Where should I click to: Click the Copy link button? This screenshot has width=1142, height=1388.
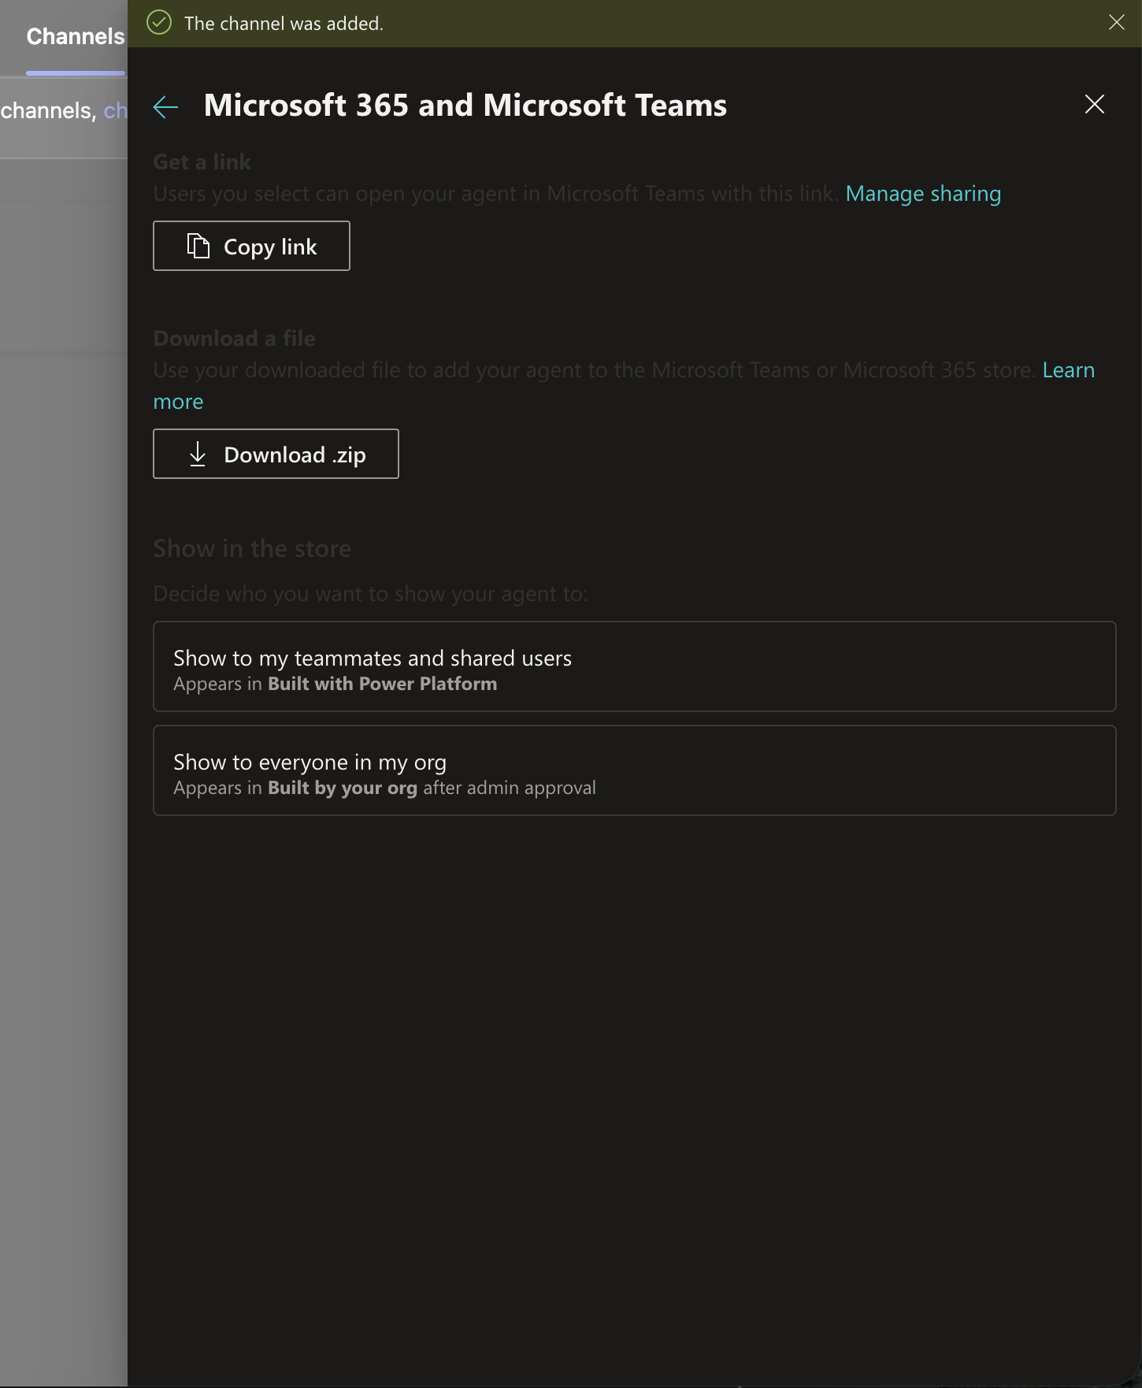(251, 246)
